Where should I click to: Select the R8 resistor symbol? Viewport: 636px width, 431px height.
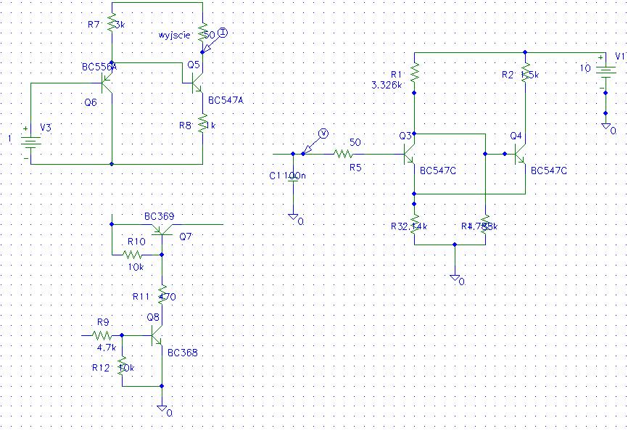tap(202, 124)
